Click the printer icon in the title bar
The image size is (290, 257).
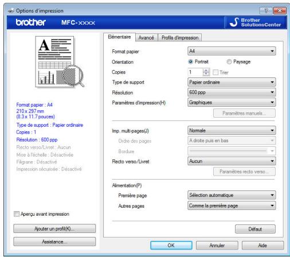11,10
